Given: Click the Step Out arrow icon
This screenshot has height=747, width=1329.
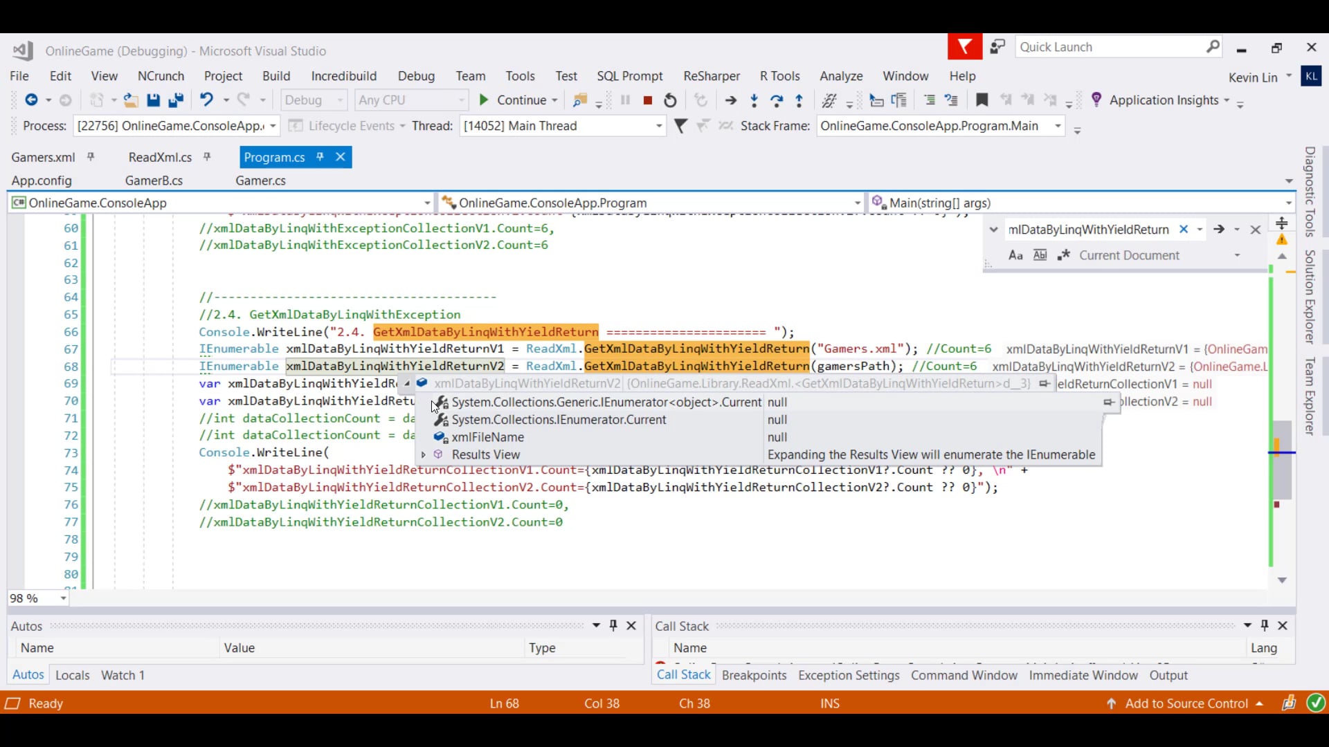Looking at the screenshot, I should pos(799,100).
